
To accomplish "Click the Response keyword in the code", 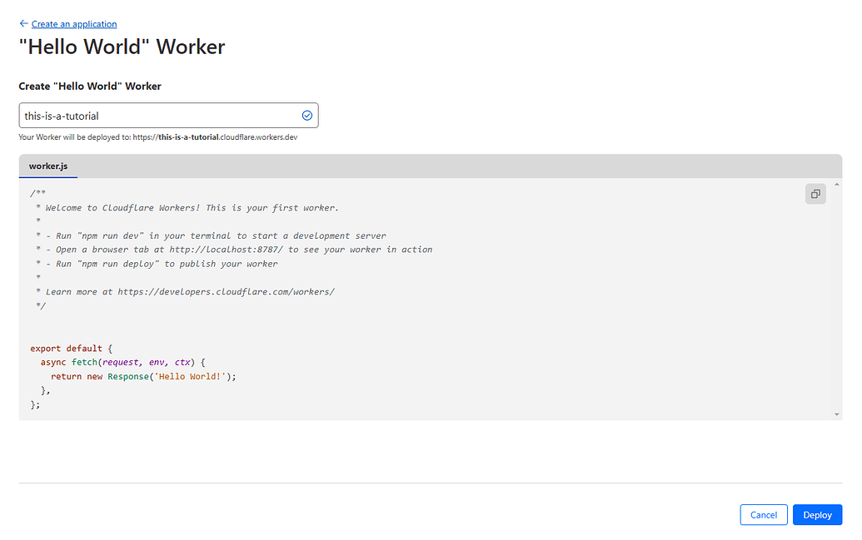I will tap(128, 376).
